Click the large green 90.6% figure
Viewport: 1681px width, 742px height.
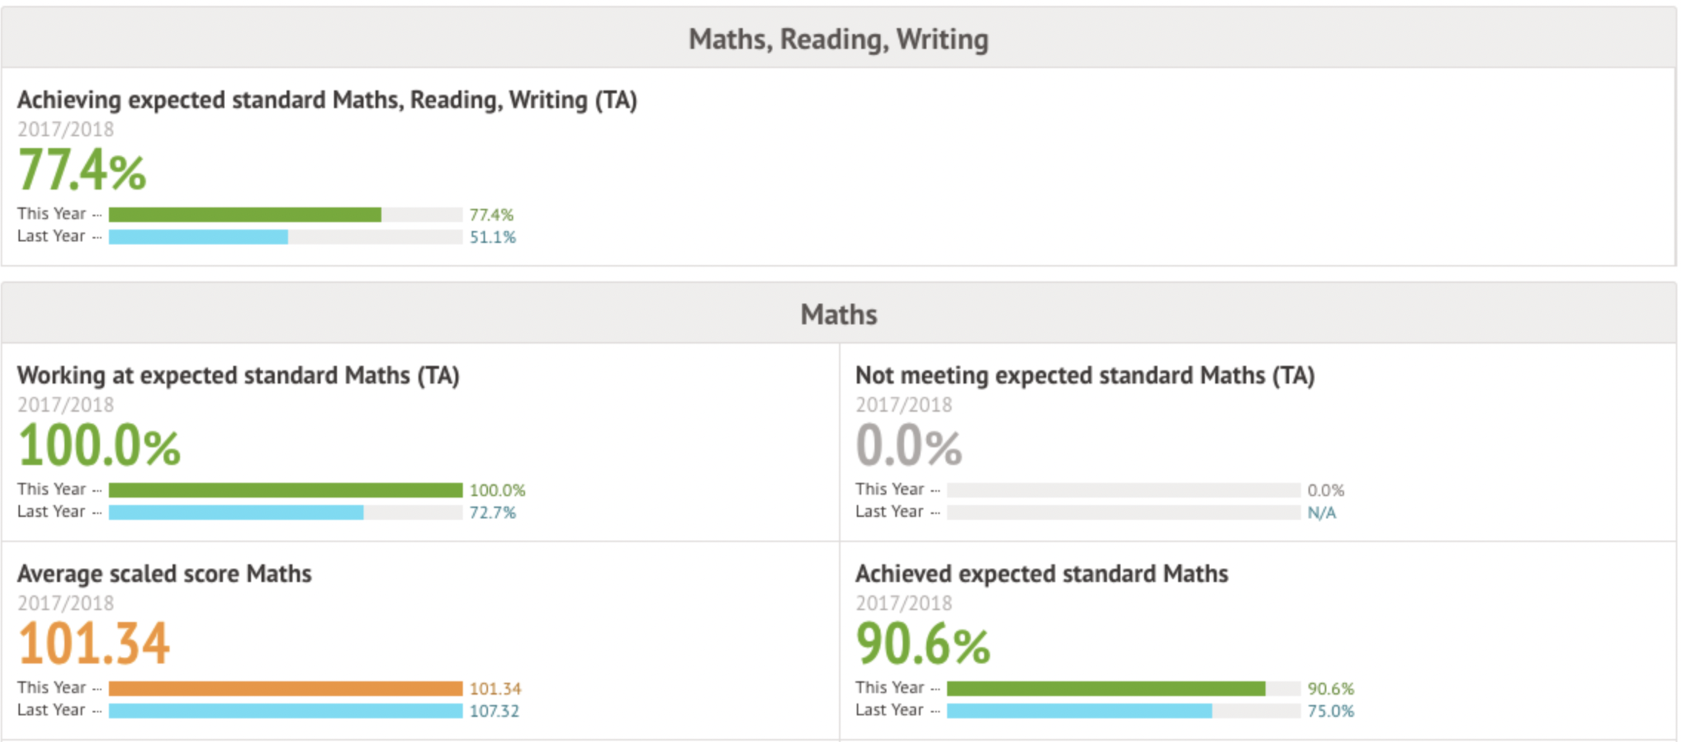tap(922, 644)
